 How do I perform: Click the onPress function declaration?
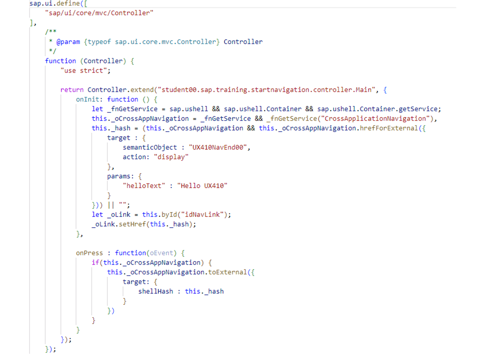tap(130, 253)
